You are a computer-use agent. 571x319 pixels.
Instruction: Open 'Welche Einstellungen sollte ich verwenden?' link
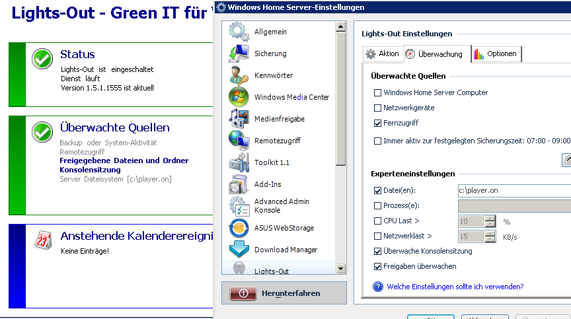pyautogui.click(x=455, y=287)
